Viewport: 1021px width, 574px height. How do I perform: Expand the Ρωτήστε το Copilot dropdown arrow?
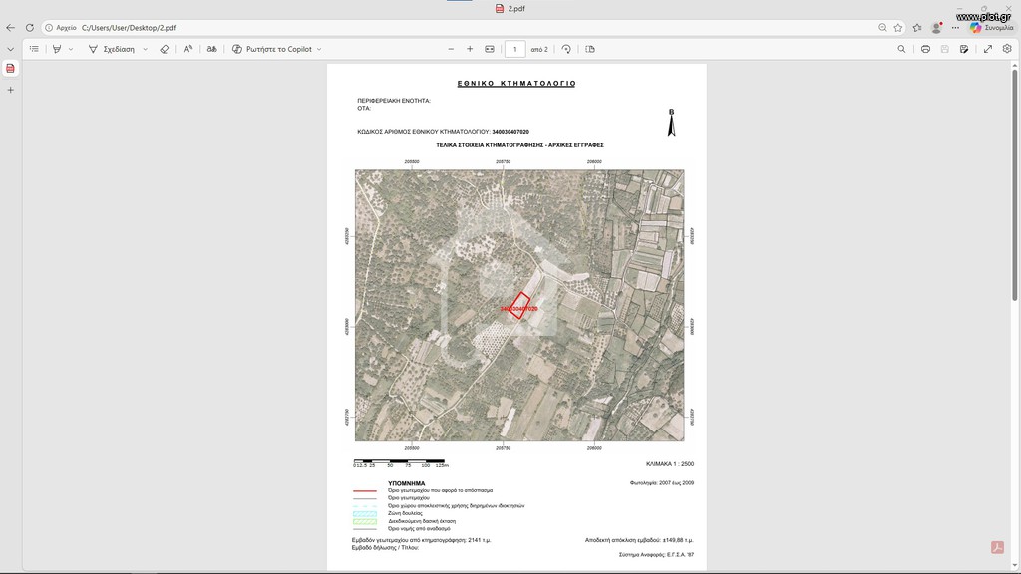pos(319,49)
